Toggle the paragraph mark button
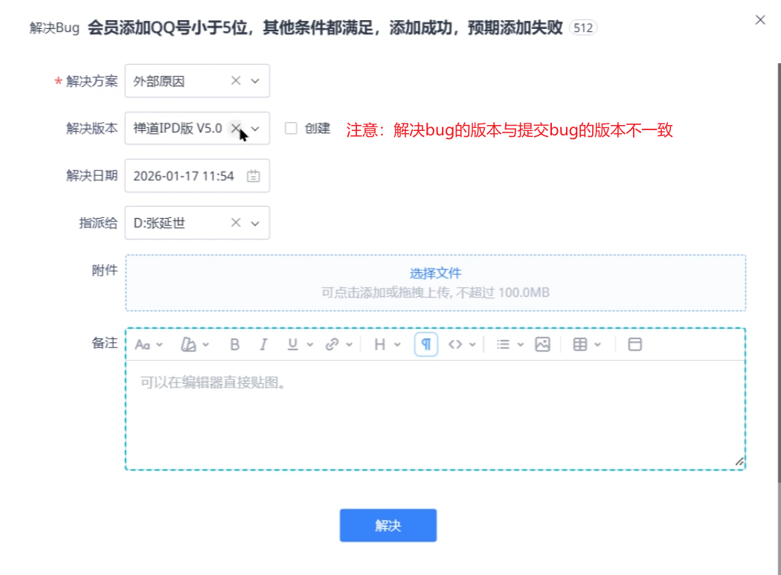781x575 pixels. pyautogui.click(x=426, y=344)
